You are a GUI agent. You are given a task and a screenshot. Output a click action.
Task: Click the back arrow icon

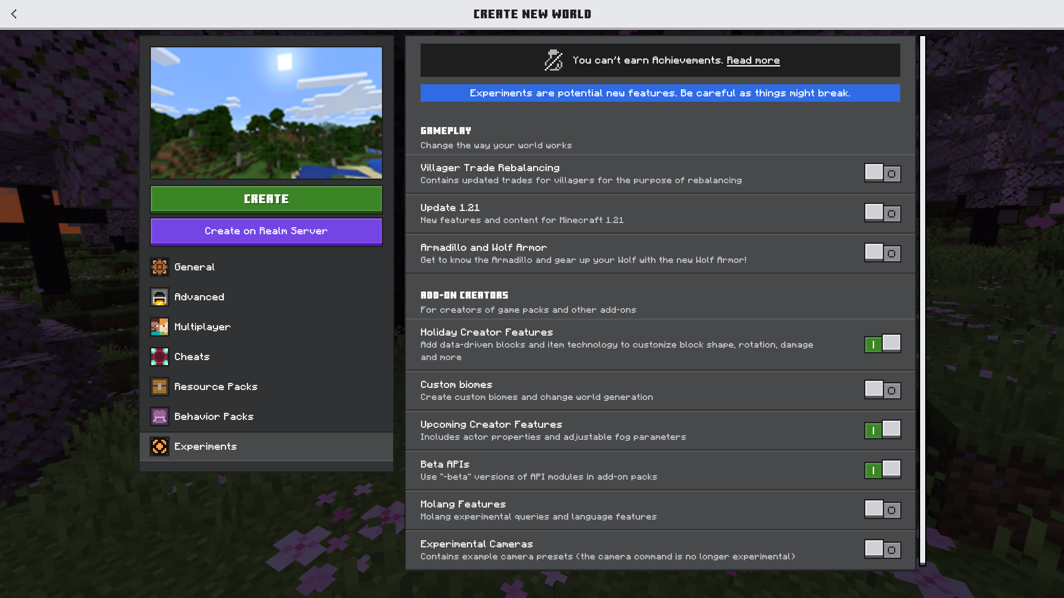coord(14,14)
